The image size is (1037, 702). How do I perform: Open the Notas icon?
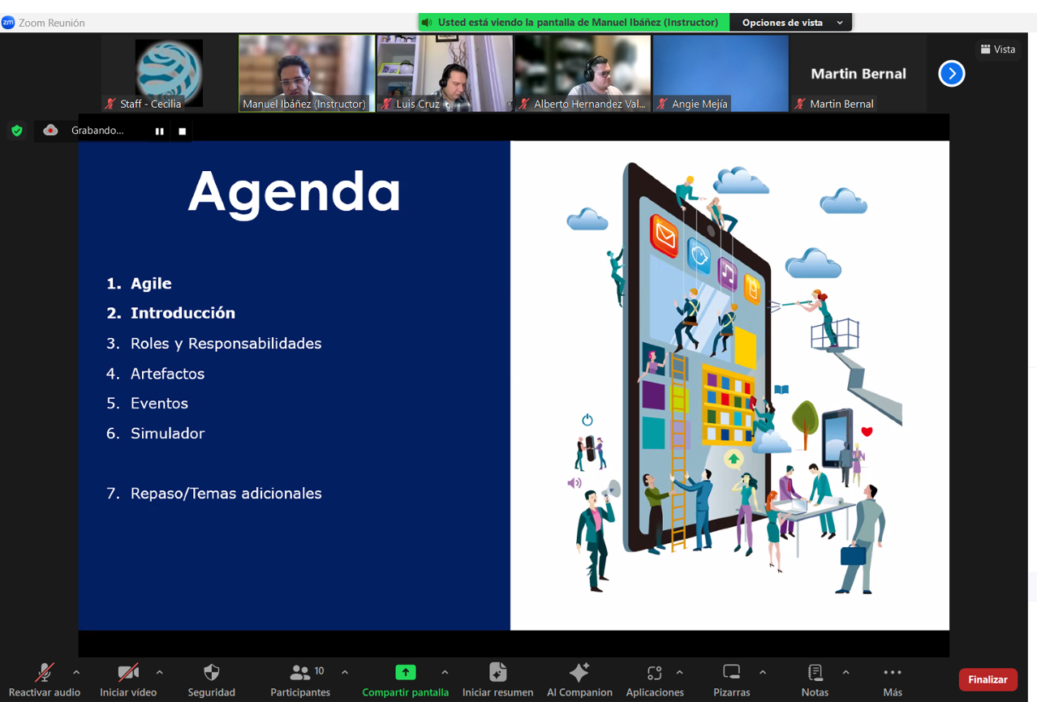pyautogui.click(x=815, y=673)
